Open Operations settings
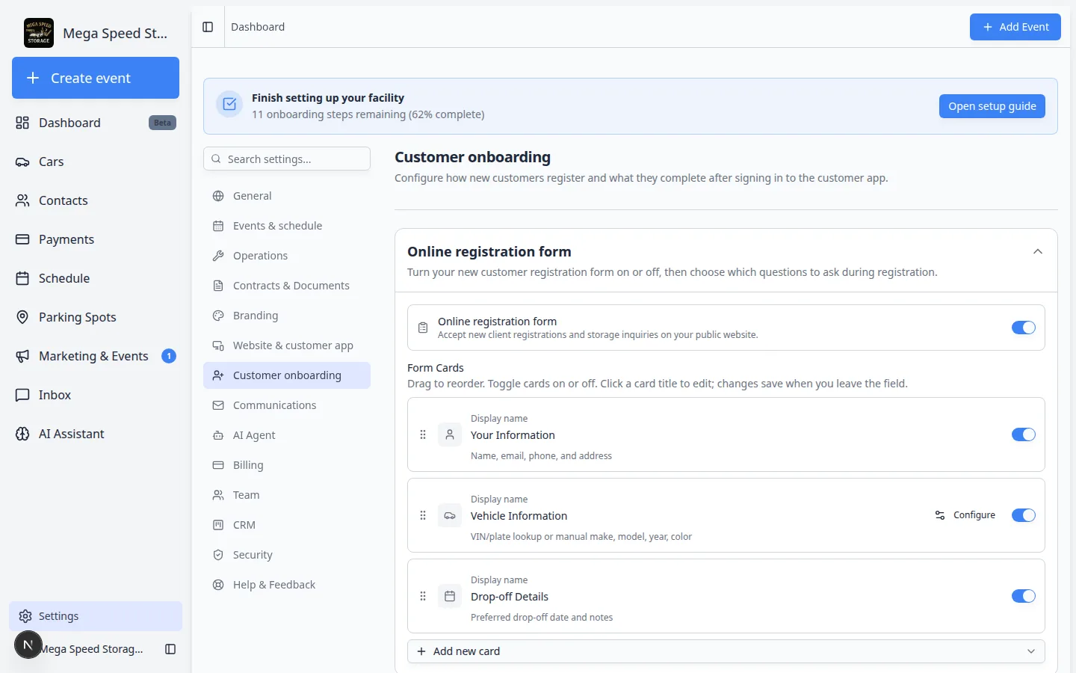 pyautogui.click(x=287, y=256)
